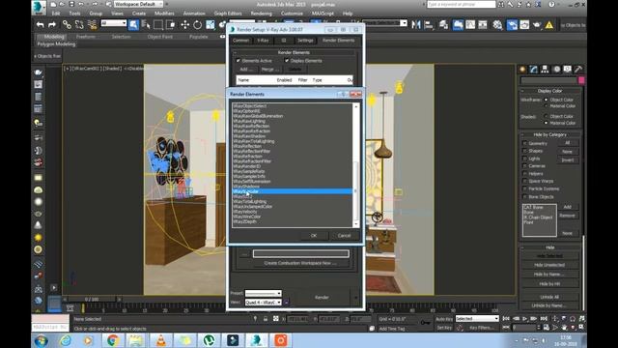This screenshot has width=618, height=348.
Task: Open the Preset dropdown in Render Setup
Action: coord(264,294)
